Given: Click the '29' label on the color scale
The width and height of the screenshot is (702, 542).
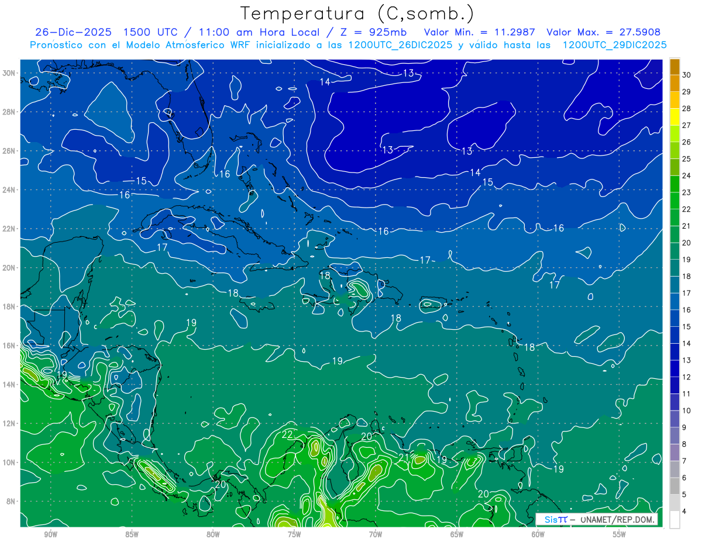Looking at the screenshot, I should (x=687, y=91).
